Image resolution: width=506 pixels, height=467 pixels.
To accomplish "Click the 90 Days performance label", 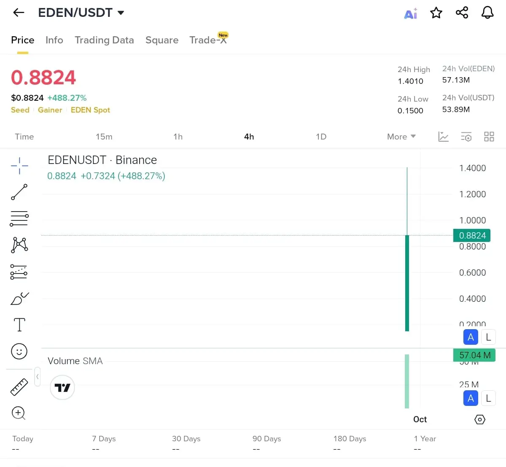I will (267, 439).
